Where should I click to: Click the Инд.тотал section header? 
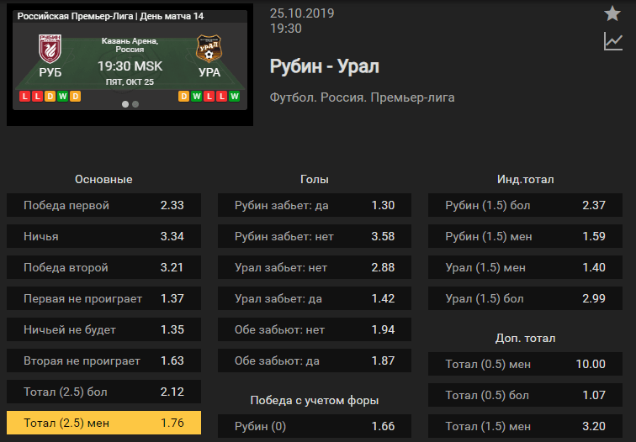coord(525,180)
